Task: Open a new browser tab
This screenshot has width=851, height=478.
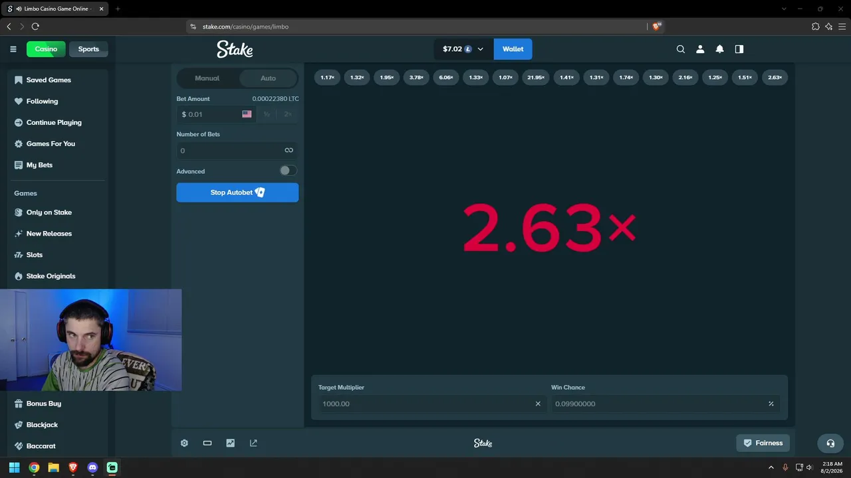Action: tap(118, 9)
